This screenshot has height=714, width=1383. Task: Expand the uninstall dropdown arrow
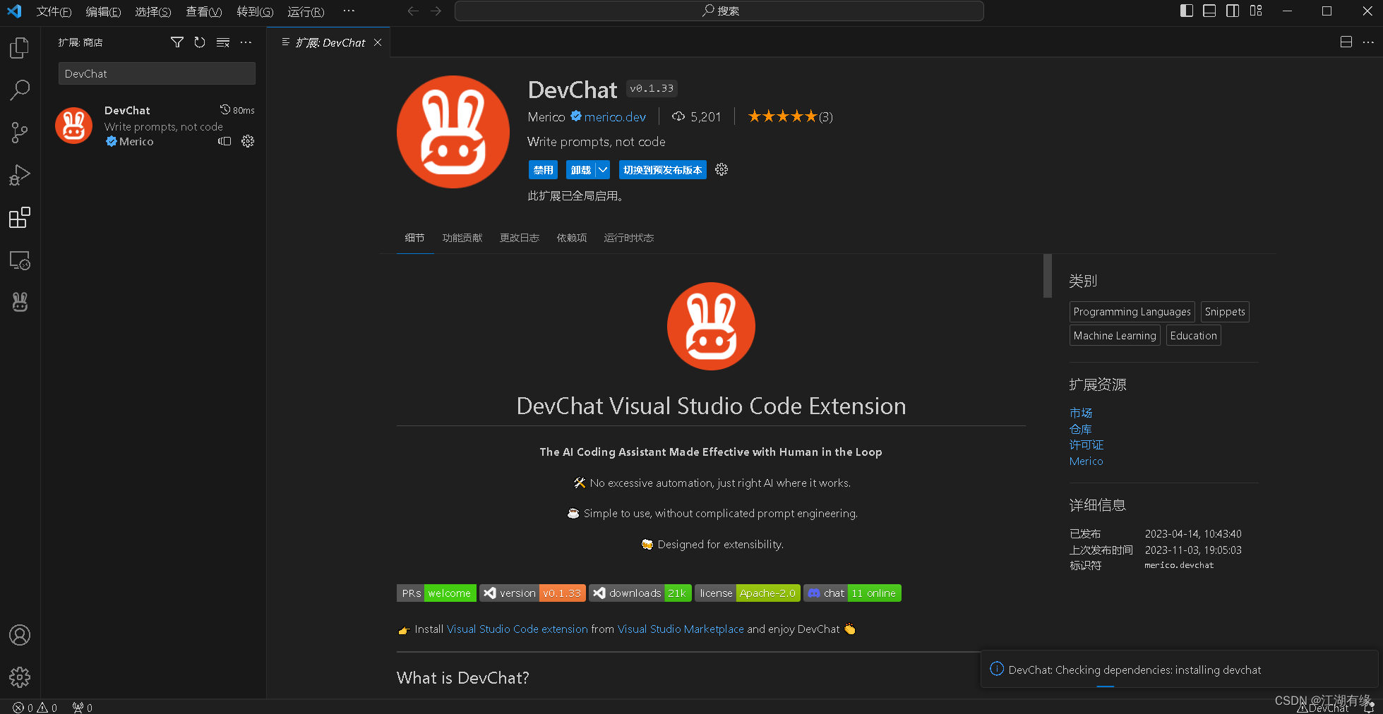pyautogui.click(x=603, y=170)
